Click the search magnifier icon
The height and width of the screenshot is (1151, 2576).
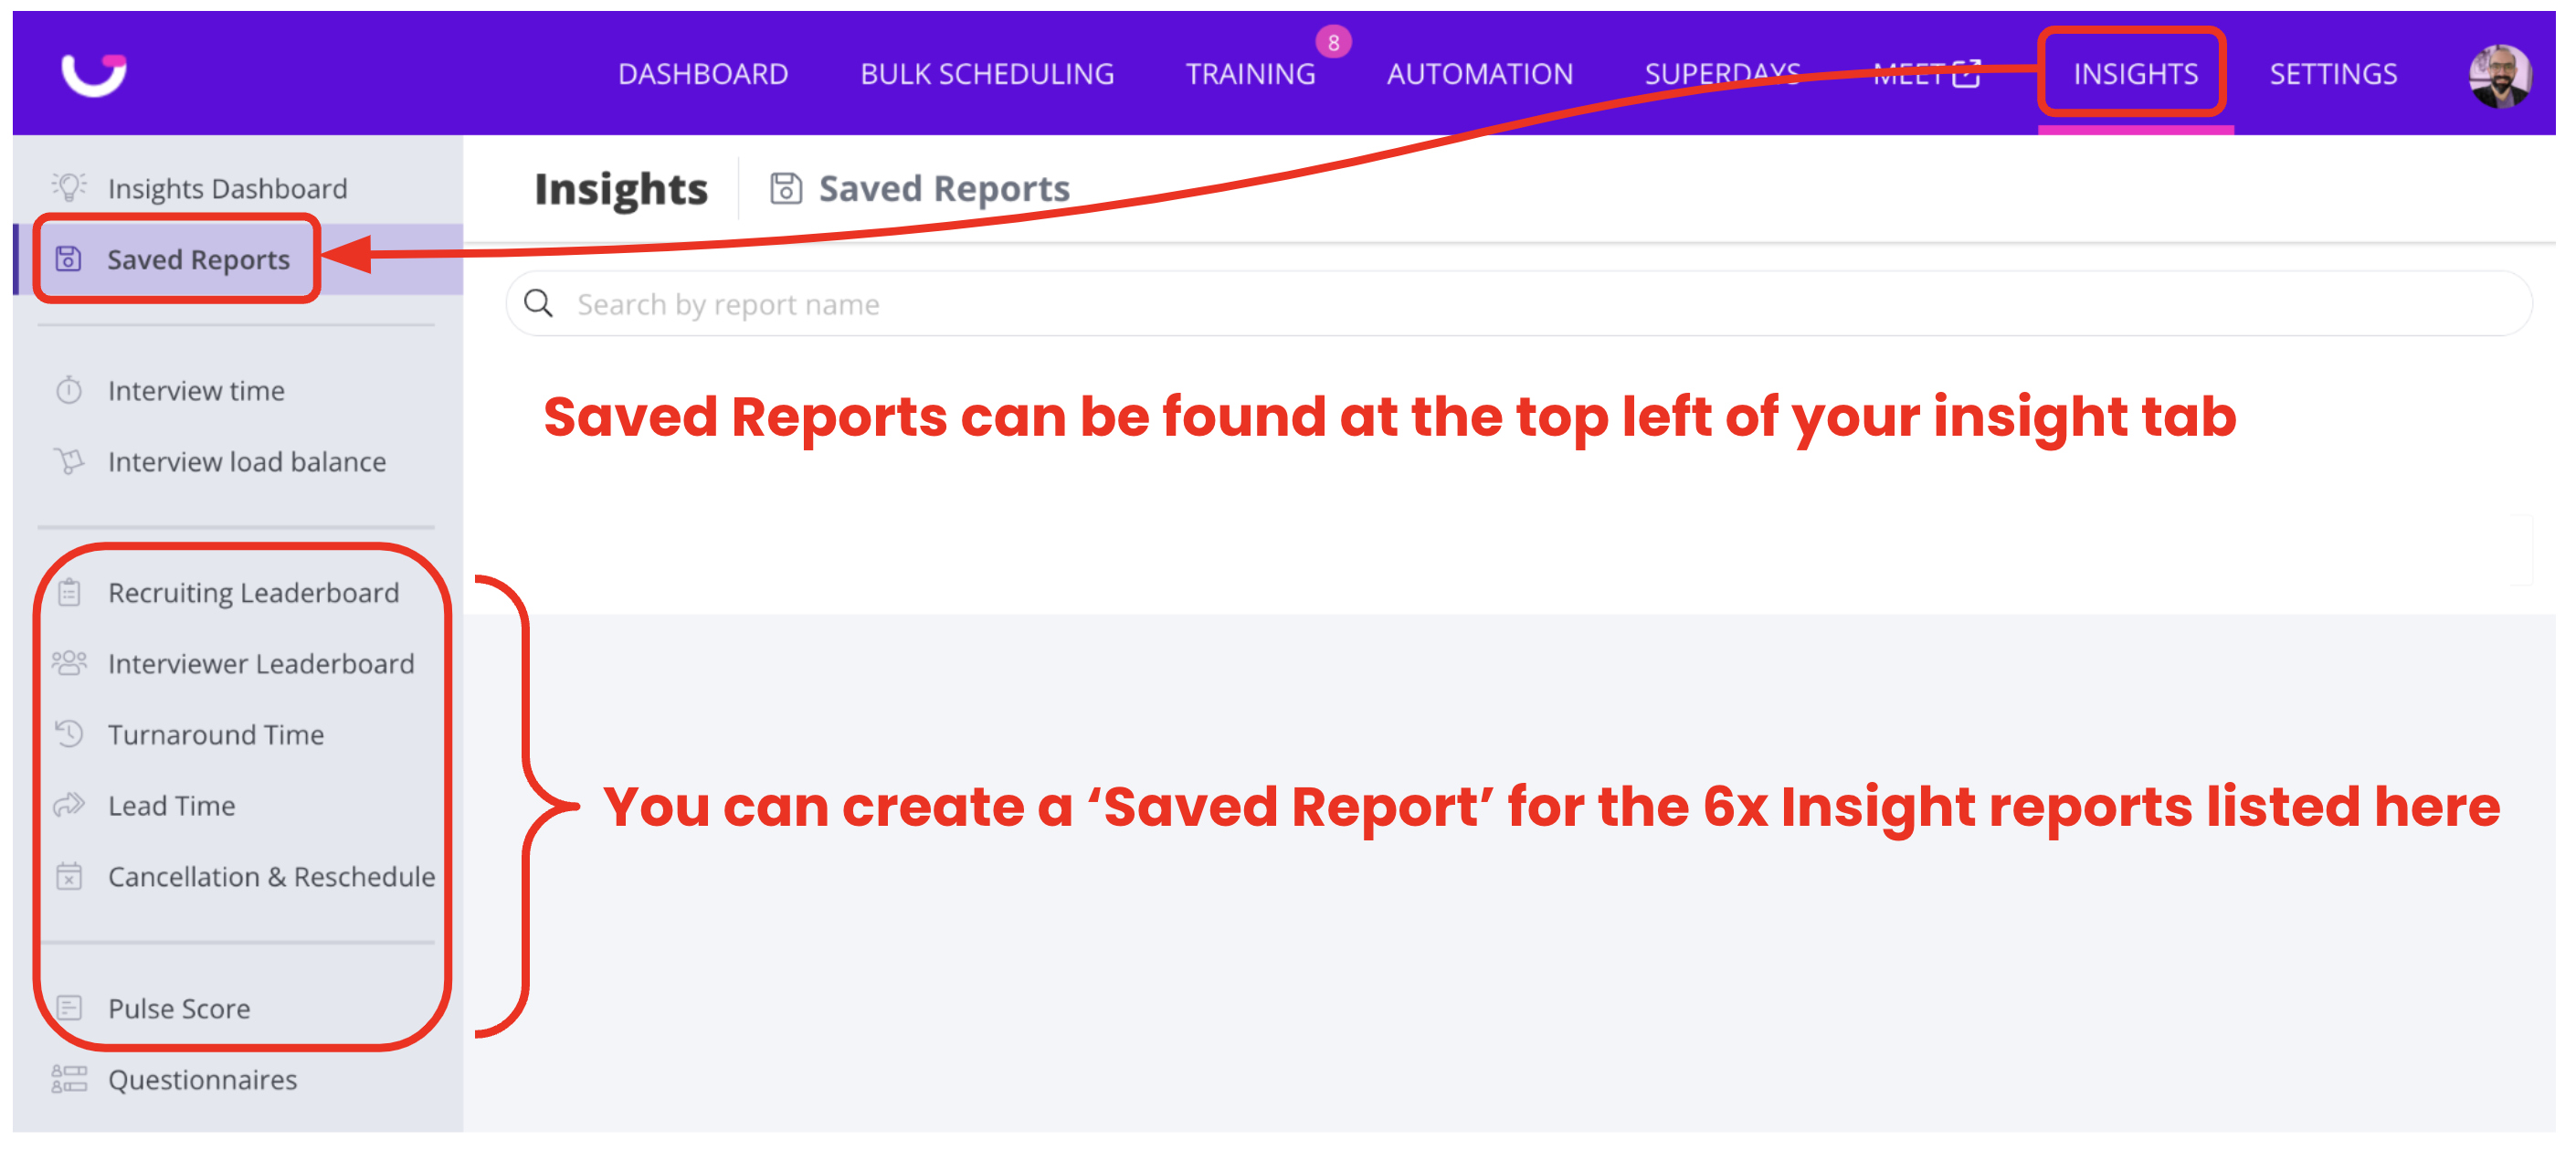point(540,303)
